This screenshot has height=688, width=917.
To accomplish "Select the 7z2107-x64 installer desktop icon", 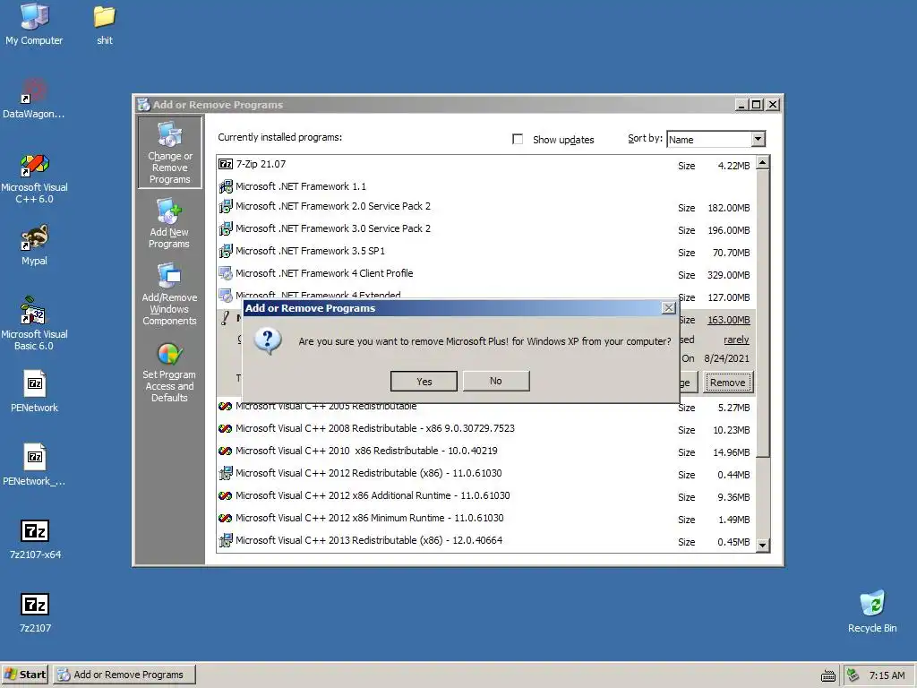I will [35, 538].
